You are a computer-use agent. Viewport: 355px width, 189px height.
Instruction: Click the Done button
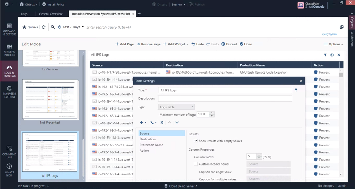pyautogui.click(x=246, y=44)
